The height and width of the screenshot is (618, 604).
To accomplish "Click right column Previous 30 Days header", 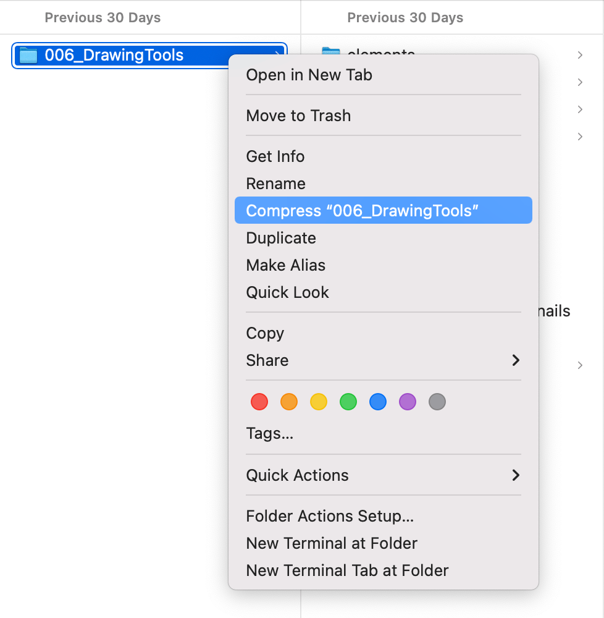I will click(x=405, y=18).
